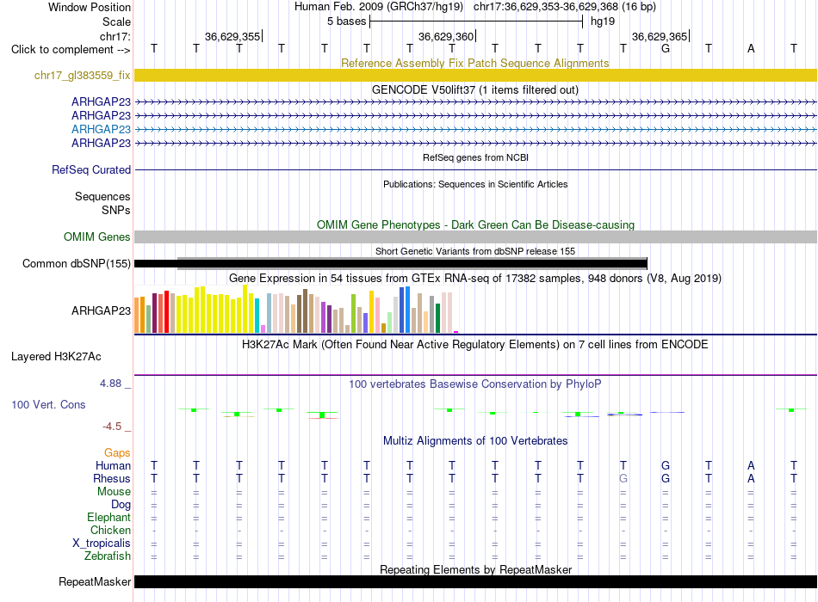818x602 pixels.
Task: Click the Multiz Alignments of 100 Vertebrates title
Action: (x=475, y=441)
